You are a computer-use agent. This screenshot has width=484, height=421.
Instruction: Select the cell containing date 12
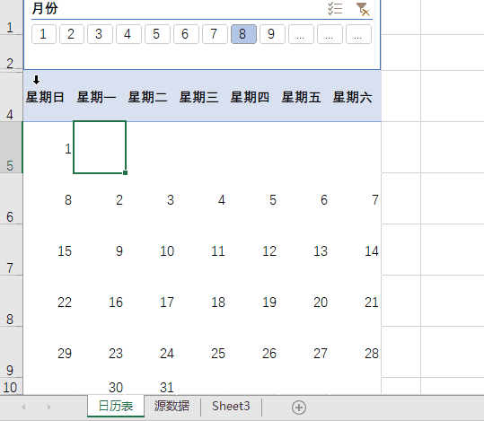253,250
